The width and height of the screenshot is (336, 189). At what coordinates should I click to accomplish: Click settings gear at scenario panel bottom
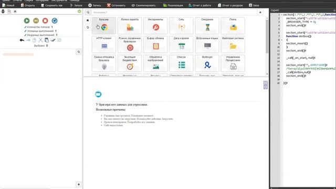click(x=79, y=184)
